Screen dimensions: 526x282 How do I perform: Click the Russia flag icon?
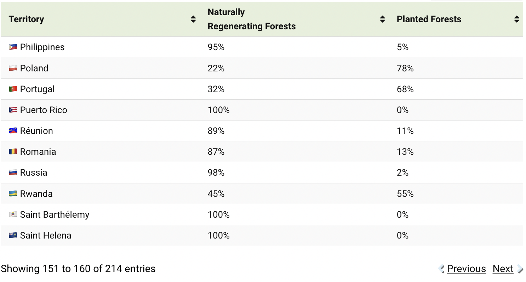(x=13, y=172)
